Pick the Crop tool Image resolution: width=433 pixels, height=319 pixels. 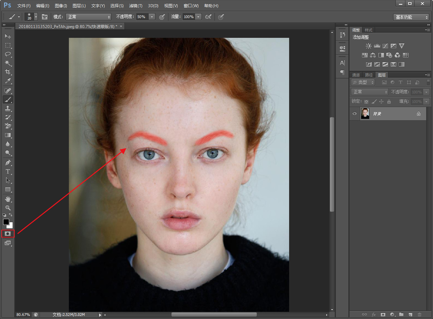(8, 72)
